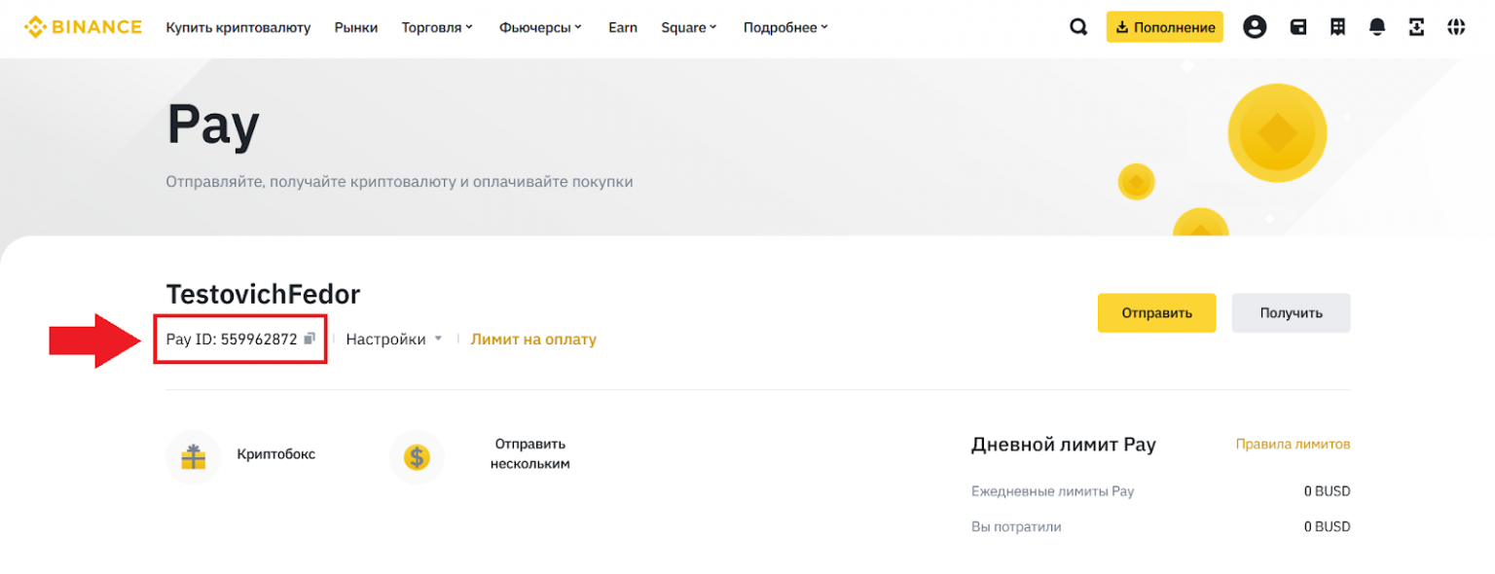
Task: Click the dollar coin send-to-many icon
Action: [x=417, y=456]
